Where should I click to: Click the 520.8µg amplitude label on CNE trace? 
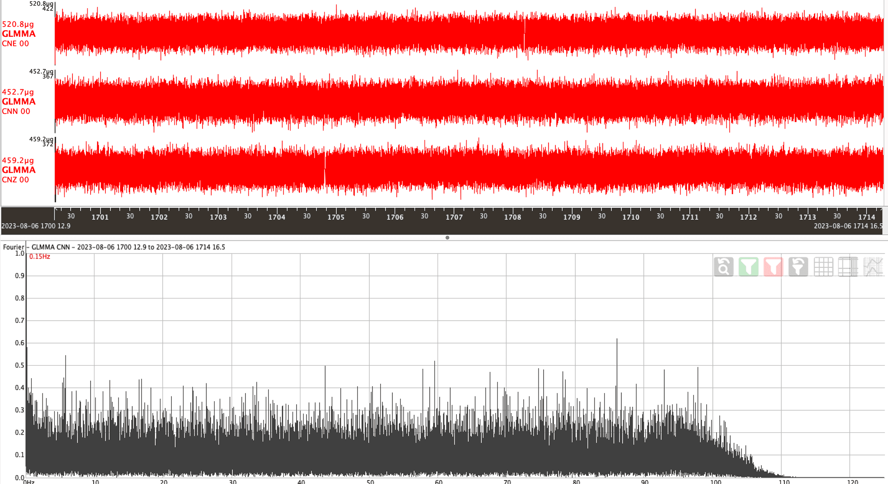pos(18,24)
